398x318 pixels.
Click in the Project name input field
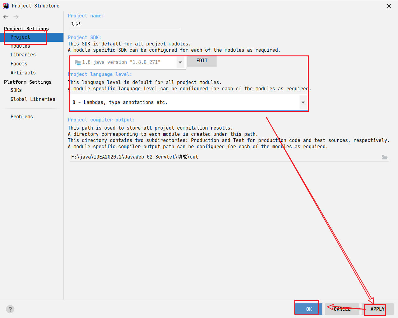(x=124, y=24)
